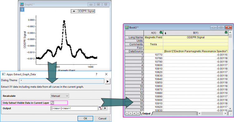234x122 pixels.
Task: Maximize the Graph2 window
Action: [x=98, y=4]
